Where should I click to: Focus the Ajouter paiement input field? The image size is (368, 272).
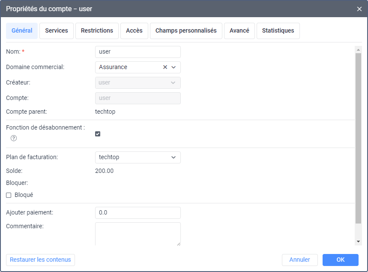click(x=138, y=213)
